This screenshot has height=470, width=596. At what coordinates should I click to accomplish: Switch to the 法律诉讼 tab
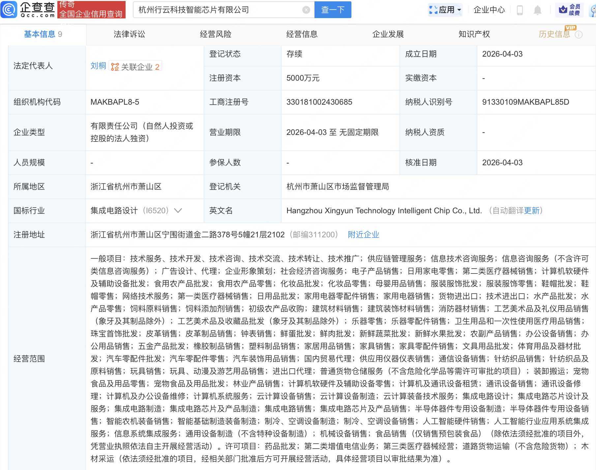pos(129,34)
